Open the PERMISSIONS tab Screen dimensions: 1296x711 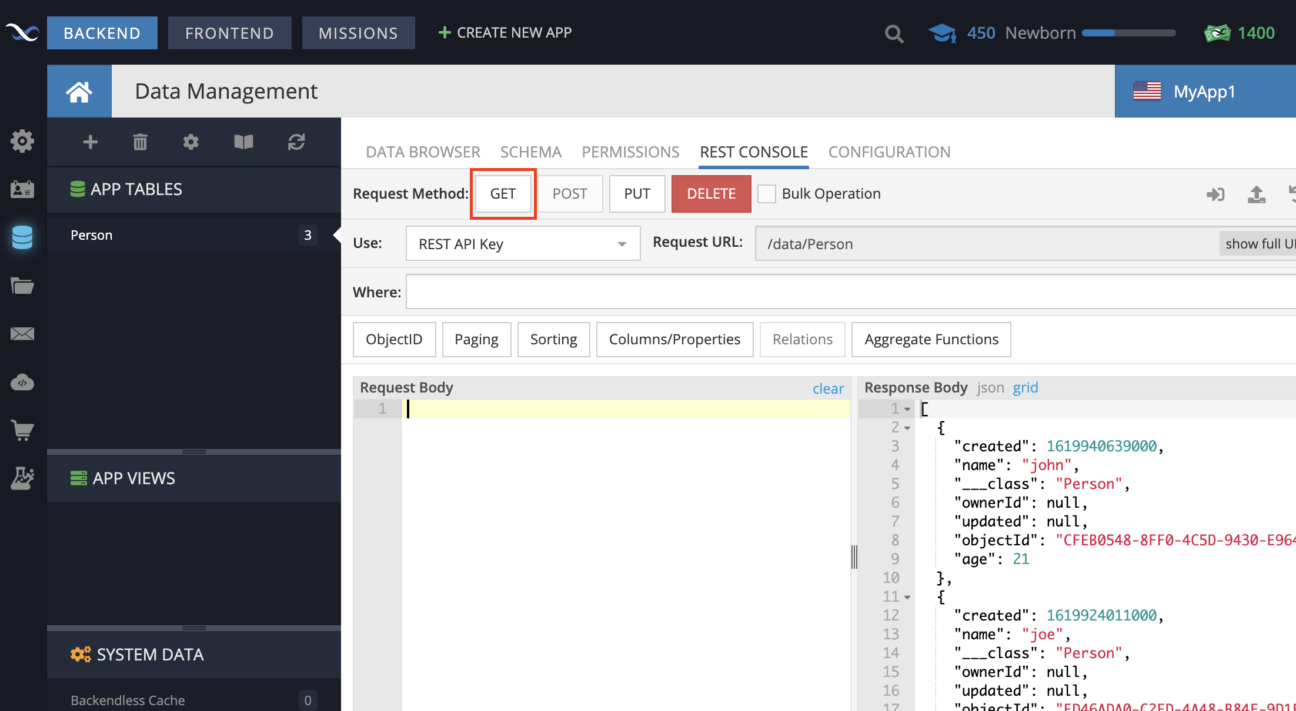click(x=630, y=152)
